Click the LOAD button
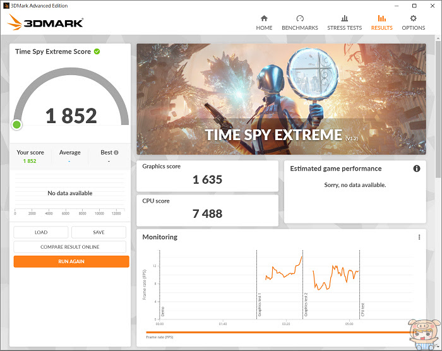The height and width of the screenshot is (351, 442). 41,232
